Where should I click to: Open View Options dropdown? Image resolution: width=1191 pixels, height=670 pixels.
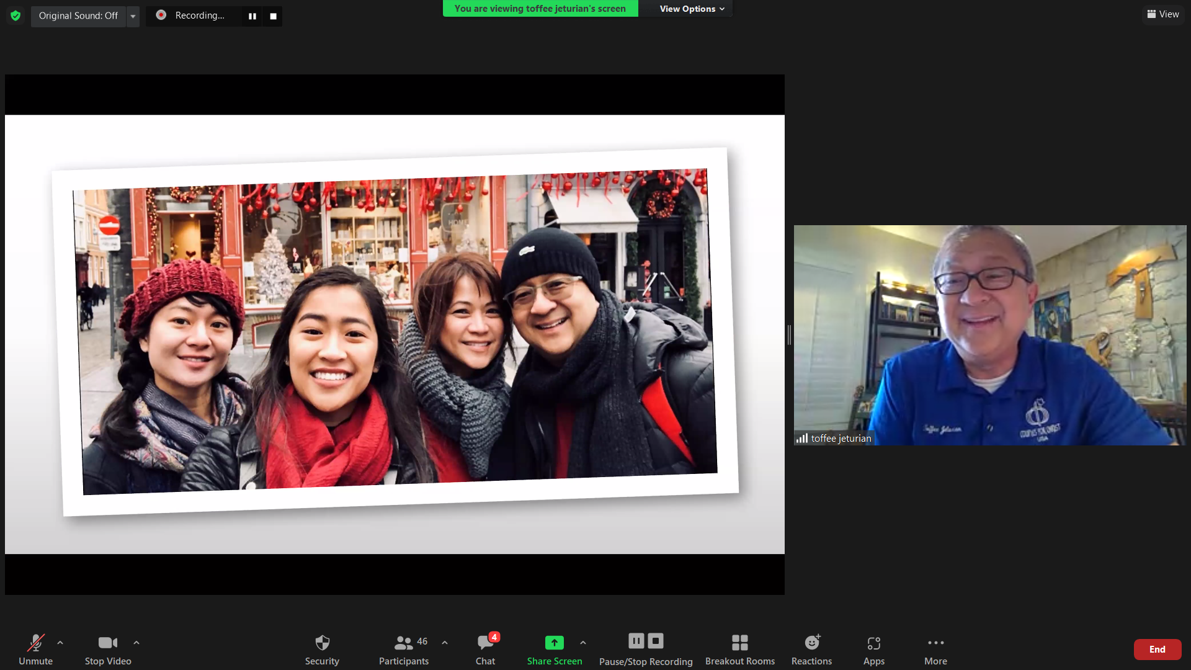pyautogui.click(x=692, y=9)
